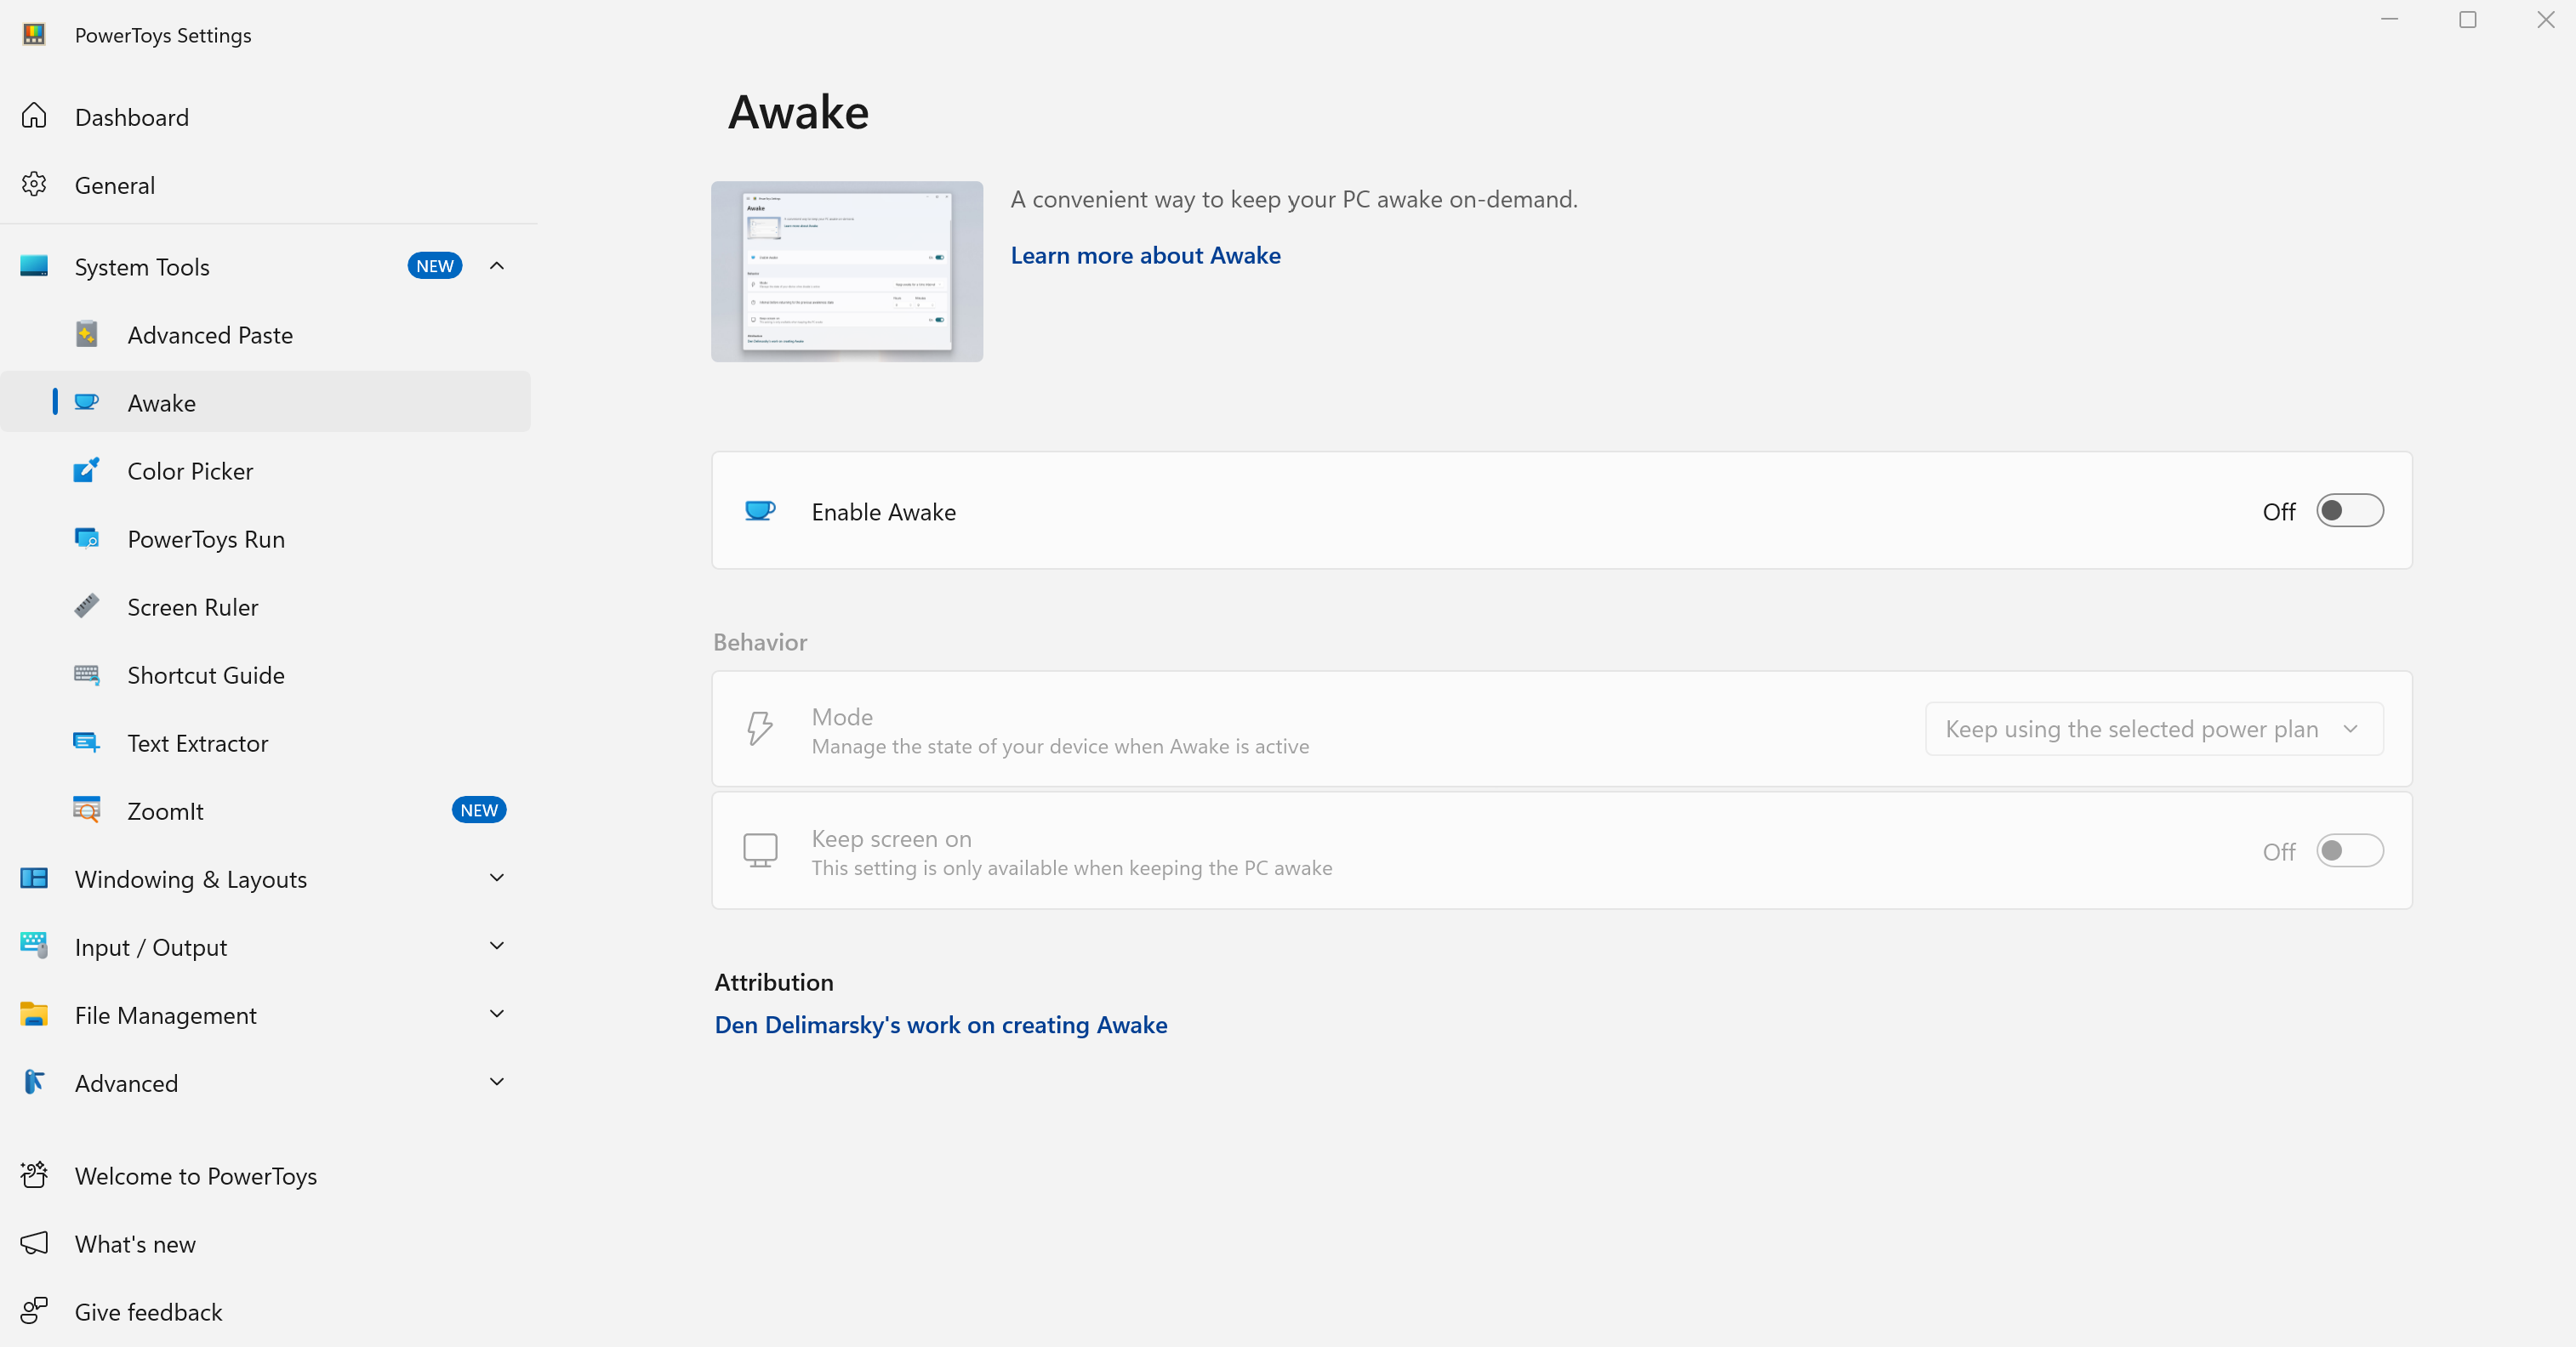Select the Color Picker eyedropper icon
The image size is (2576, 1347).
tap(87, 470)
